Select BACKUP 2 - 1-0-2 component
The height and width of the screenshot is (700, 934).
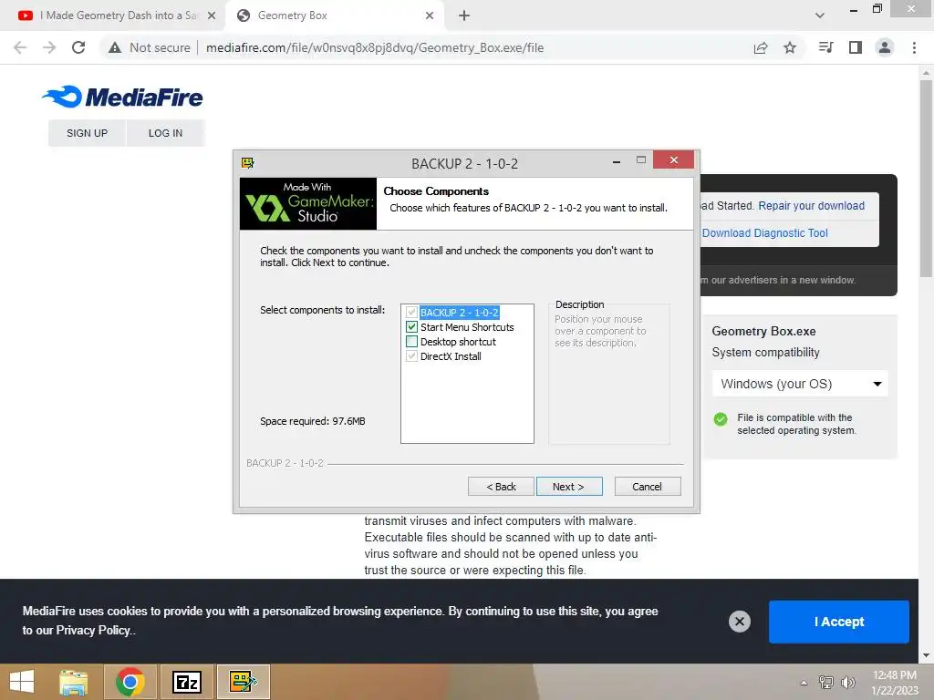(x=459, y=313)
